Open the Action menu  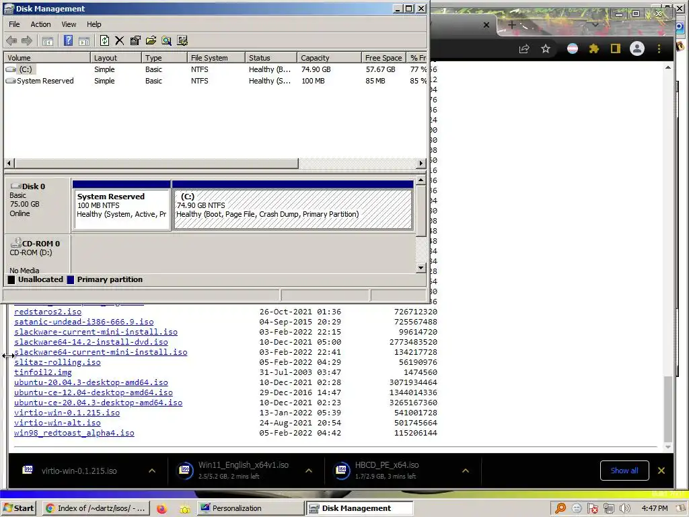click(x=40, y=25)
